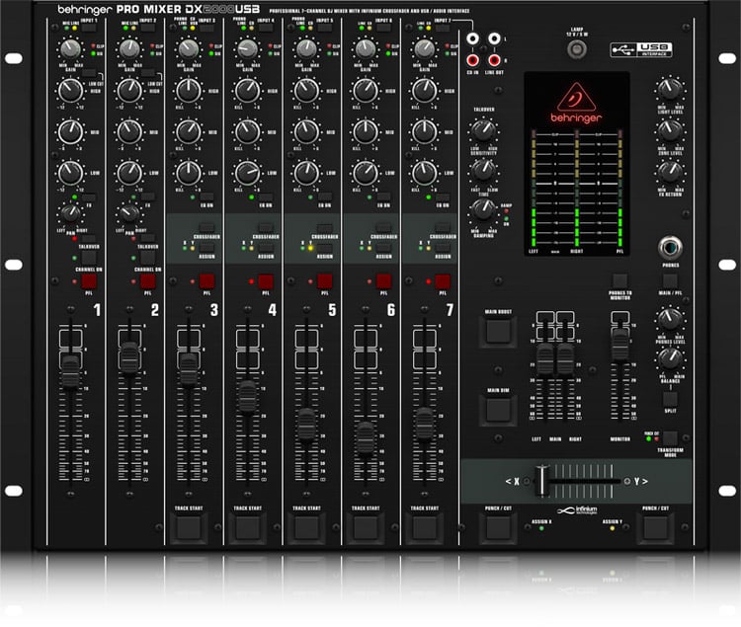741x627 pixels.
Task: Click the PHONES LEVEL knob
Action: 670,319
